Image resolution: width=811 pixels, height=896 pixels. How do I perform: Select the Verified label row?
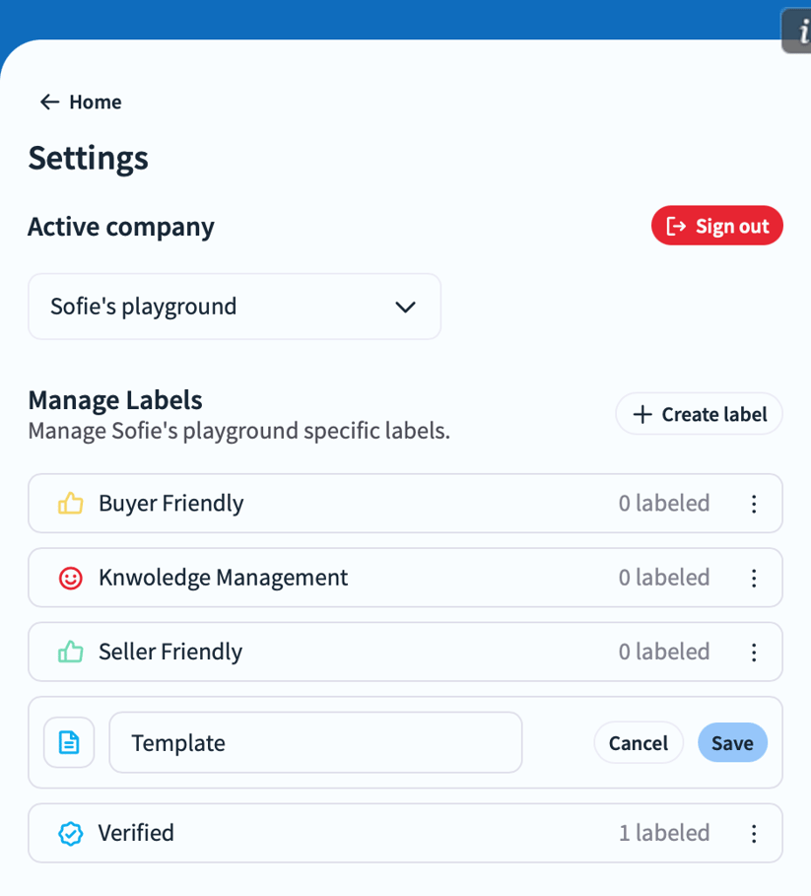coord(405,833)
